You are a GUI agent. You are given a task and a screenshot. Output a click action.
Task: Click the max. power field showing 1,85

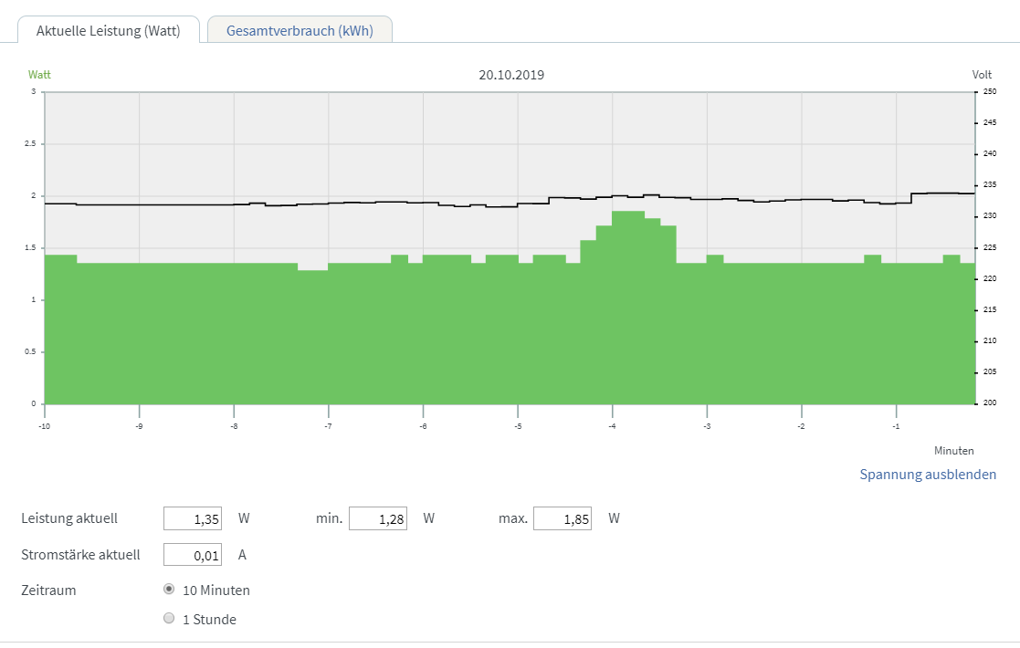click(x=562, y=518)
